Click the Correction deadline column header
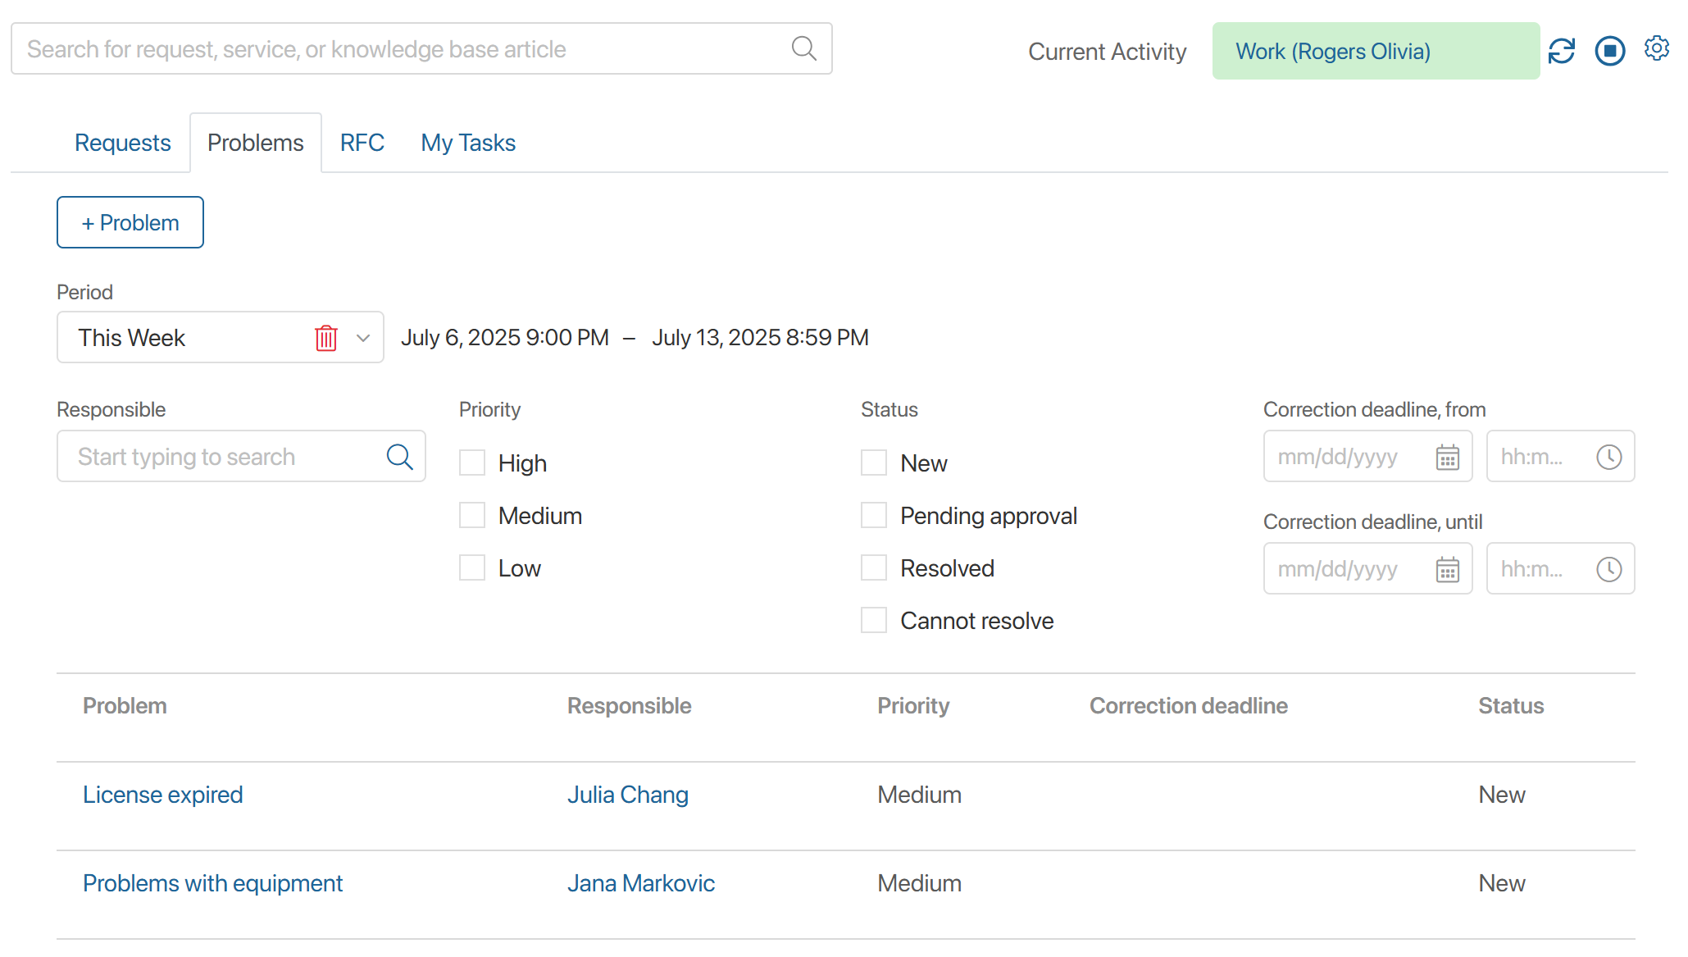 (x=1188, y=706)
